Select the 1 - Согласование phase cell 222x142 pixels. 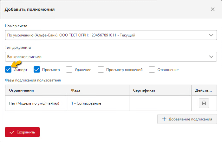(98, 103)
